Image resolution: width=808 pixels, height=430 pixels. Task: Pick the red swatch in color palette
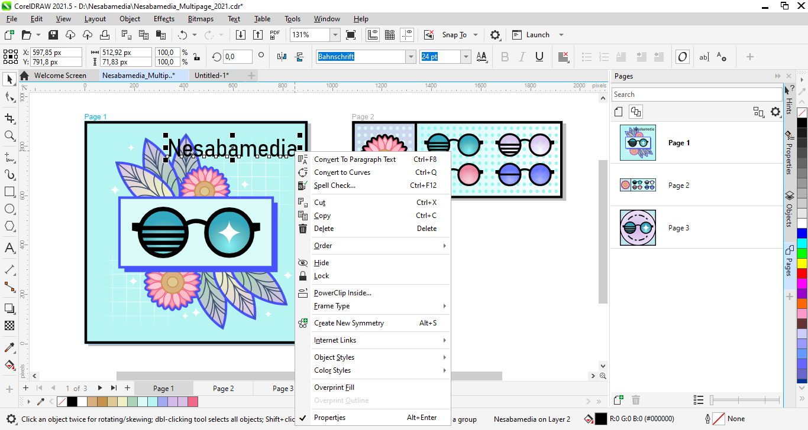tap(801, 273)
